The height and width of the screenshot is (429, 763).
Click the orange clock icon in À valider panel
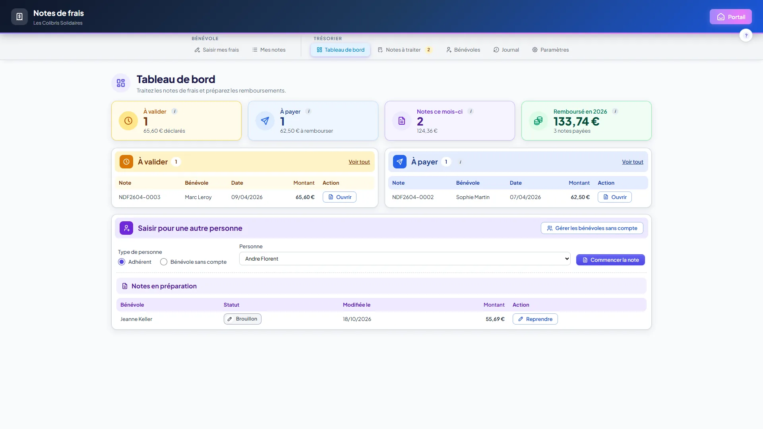[126, 162]
